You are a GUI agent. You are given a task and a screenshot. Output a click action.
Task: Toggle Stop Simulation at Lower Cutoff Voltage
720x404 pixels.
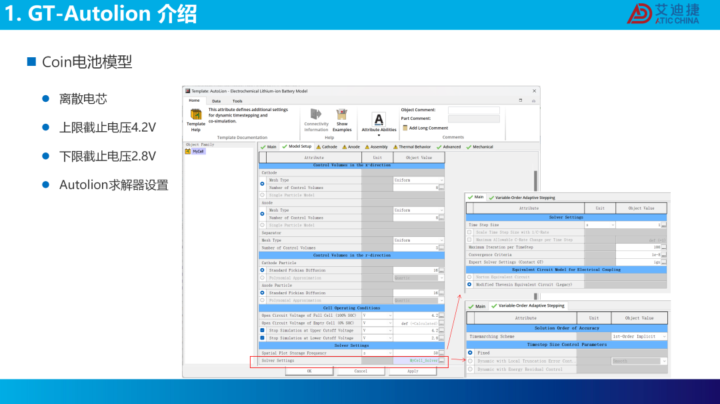pyautogui.click(x=262, y=338)
